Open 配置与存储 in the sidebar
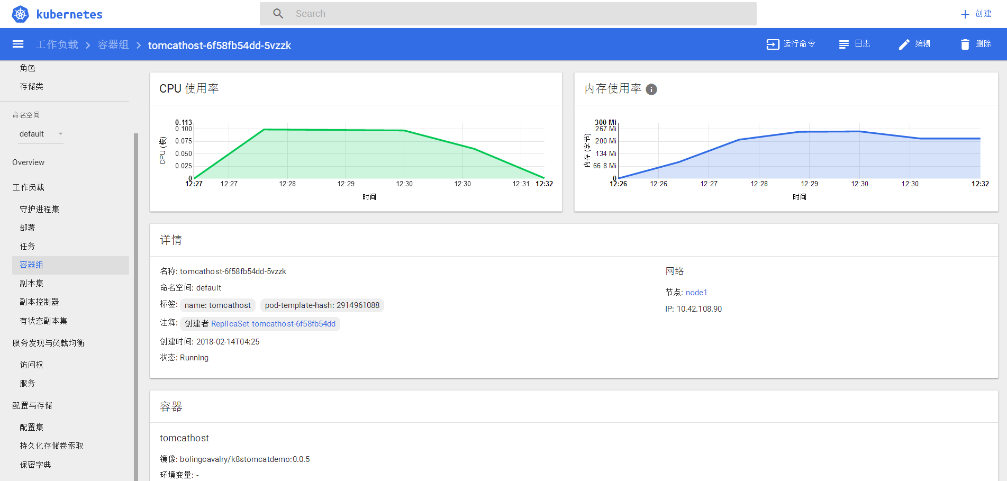 [32, 405]
